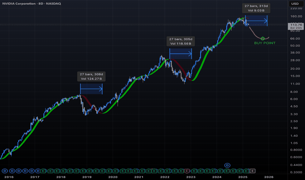This screenshot has height=180, width=305.
Task: Select the gray upcoming earnings E marker
Action: pos(253,171)
